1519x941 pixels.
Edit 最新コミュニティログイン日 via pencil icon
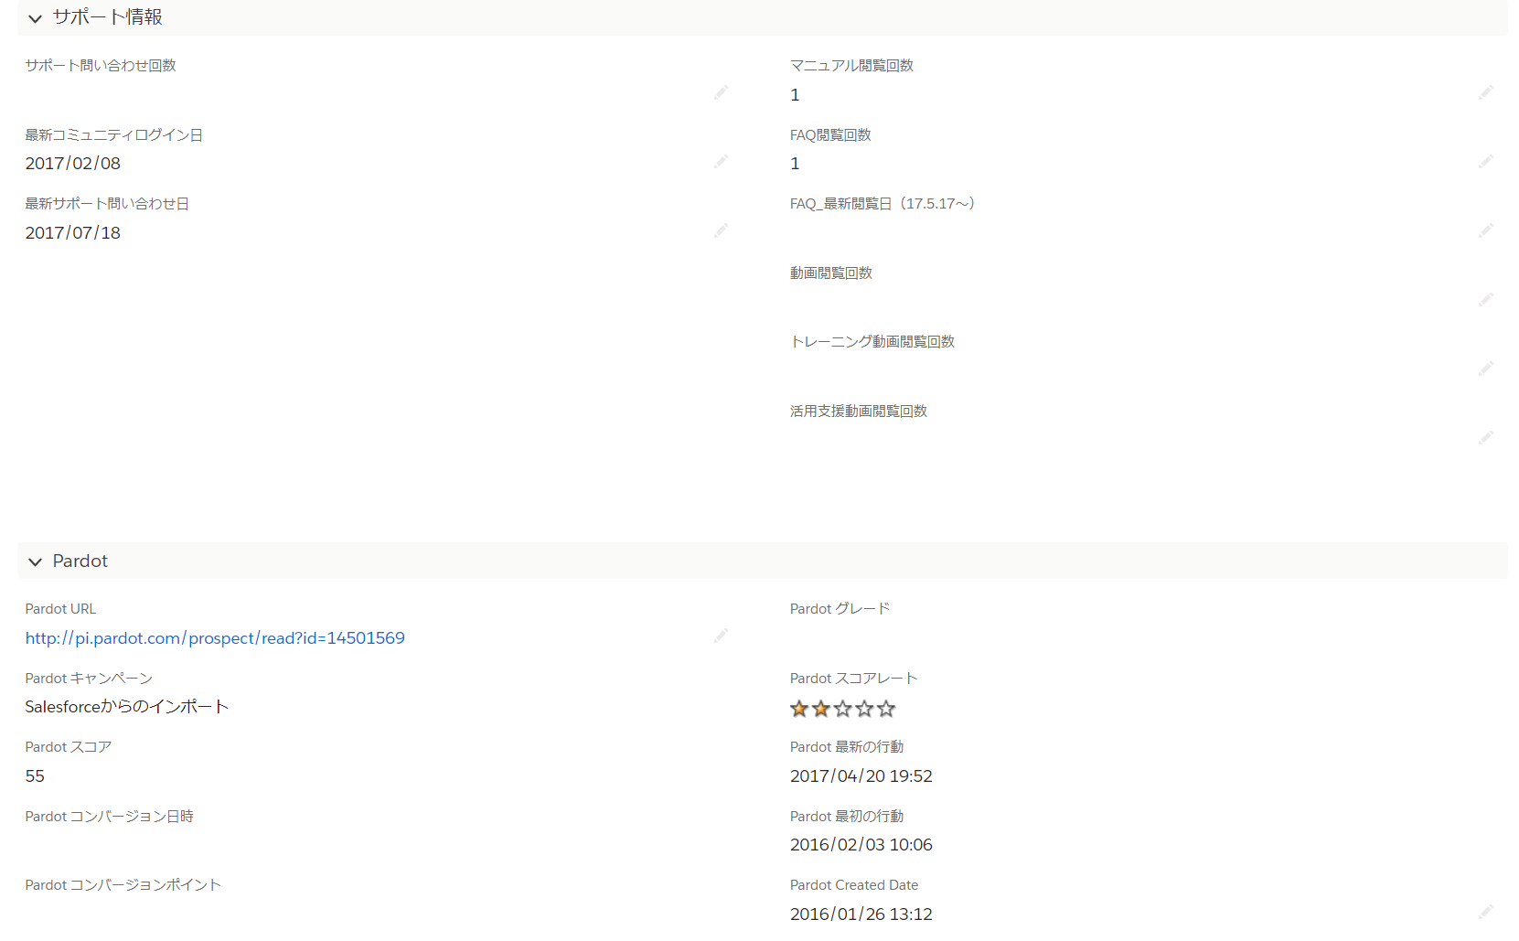pos(721,162)
